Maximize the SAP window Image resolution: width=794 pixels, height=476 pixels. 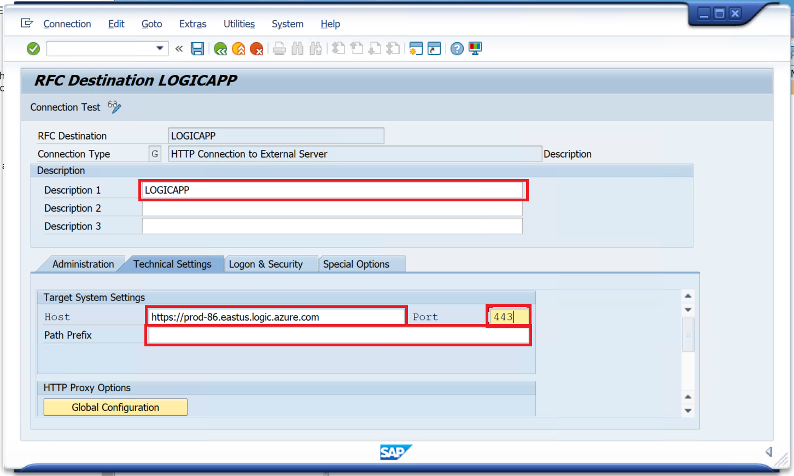click(x=720, y=14)
